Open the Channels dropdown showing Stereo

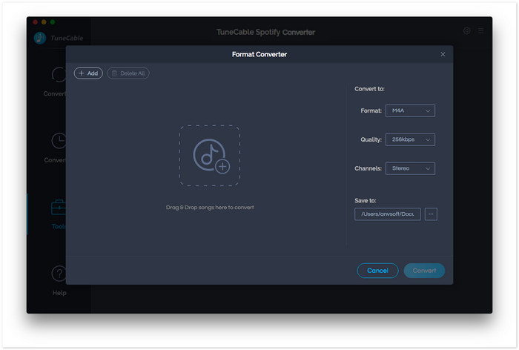click(410, 168)
